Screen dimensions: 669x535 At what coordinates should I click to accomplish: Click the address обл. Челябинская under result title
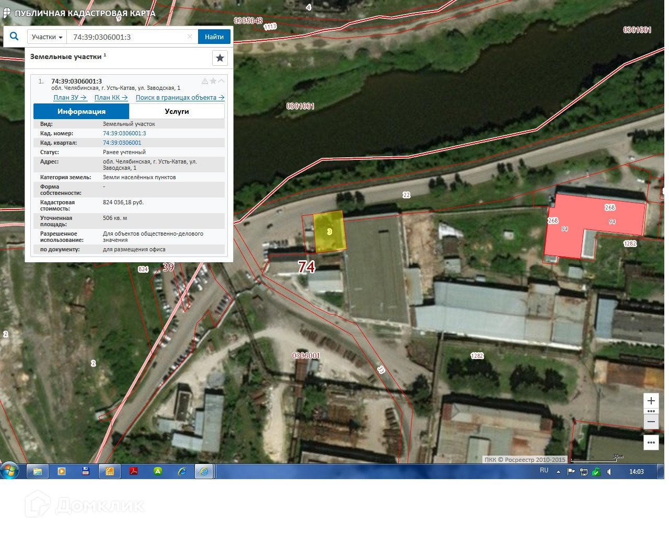click(116, 88)
